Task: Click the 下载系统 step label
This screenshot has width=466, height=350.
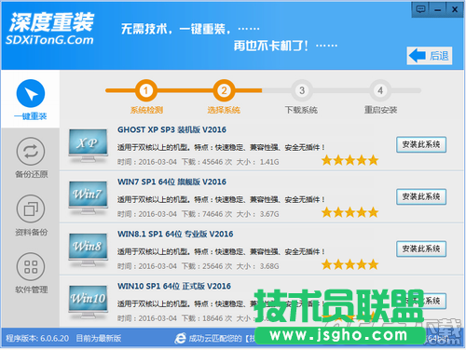Action: click(x=301, y=110)
